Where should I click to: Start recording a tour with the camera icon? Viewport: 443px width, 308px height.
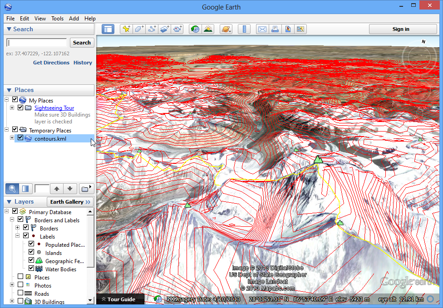177,29
